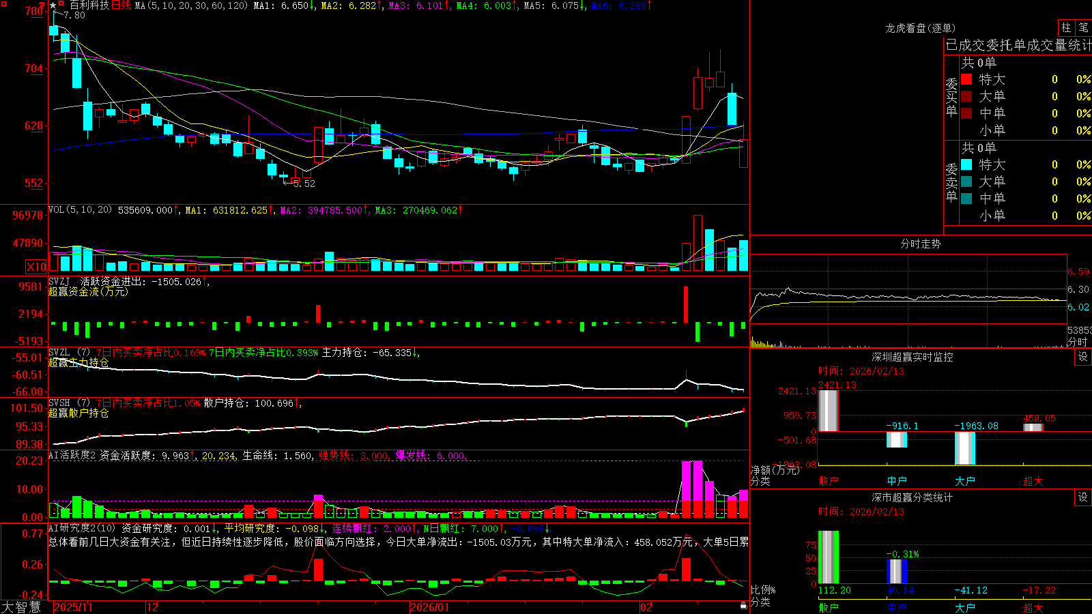The width and height of the screenshot is (1092, 614).
Task: Click the 超赢主力持仓 label
Action: (x=78, y=362)
